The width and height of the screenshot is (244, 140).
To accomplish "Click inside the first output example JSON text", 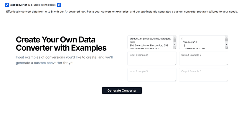I will click(x=202, y=42).
